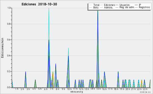Click the '20 h' x-axis label
The image size is (153, 94).
coord(128,89)
